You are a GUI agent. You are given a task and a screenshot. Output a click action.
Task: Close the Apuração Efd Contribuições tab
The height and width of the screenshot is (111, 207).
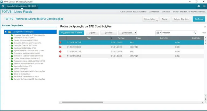[37, 6]
